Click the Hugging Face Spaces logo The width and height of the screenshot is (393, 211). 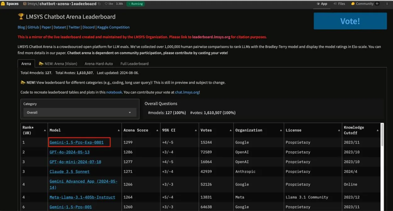3,4
